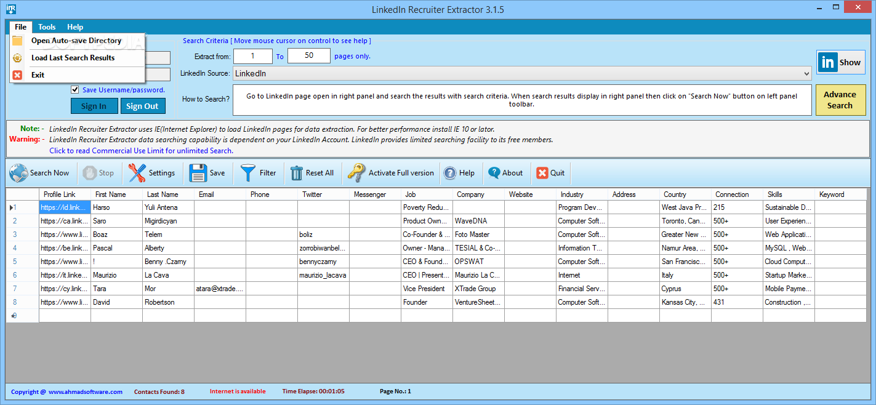876x405 pixels.
Task: Click the LinkedIn Show button
Action: point(841,62)
